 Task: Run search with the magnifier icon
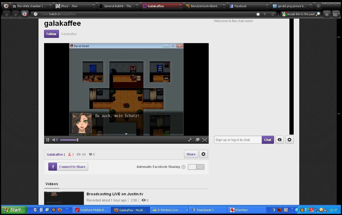point(318,14)
